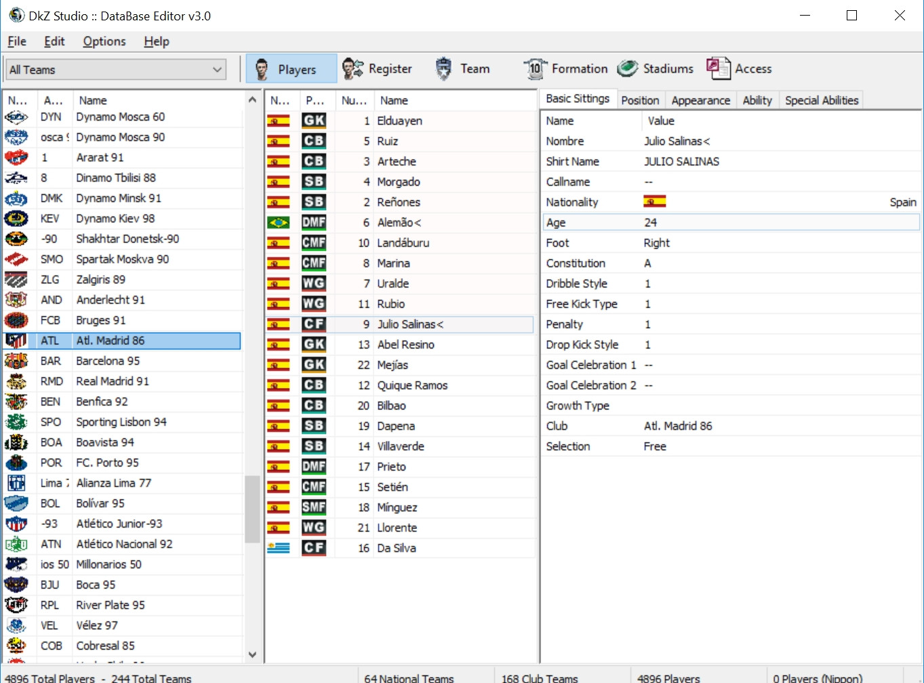Open the Edit menu

(54, 41)
